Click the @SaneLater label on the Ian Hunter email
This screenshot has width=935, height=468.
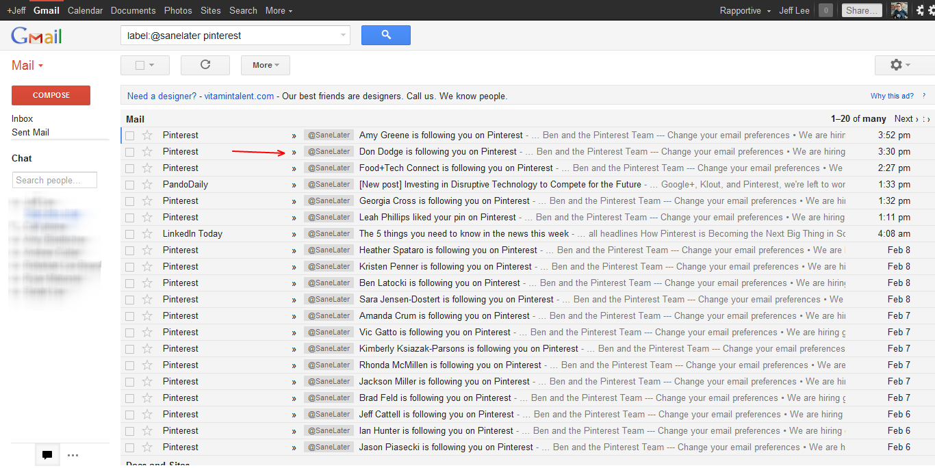pyautogui.click(x=329, y=431)
